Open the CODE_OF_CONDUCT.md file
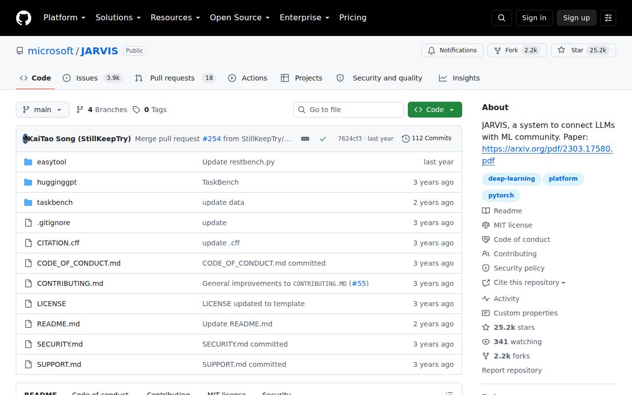This screenshot has height=395, width=632. point(79,263)
